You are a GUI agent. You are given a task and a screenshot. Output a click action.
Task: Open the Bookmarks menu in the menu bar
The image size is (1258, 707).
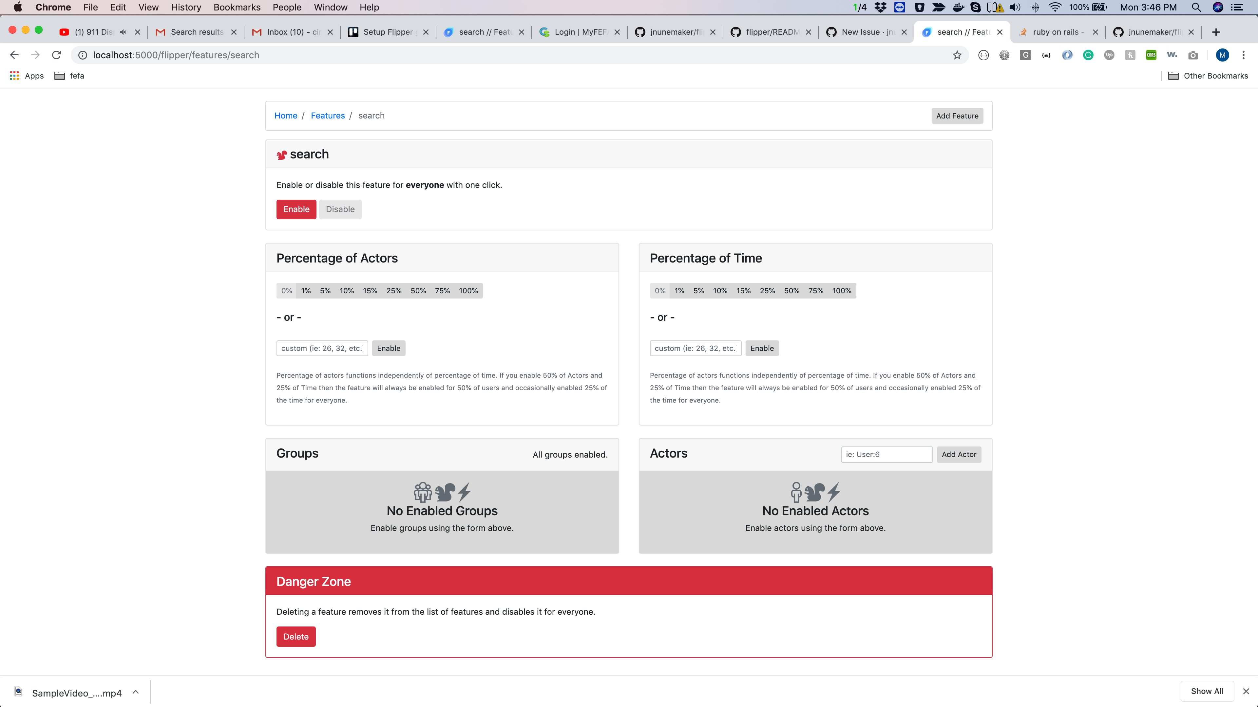tap(236, 7)
